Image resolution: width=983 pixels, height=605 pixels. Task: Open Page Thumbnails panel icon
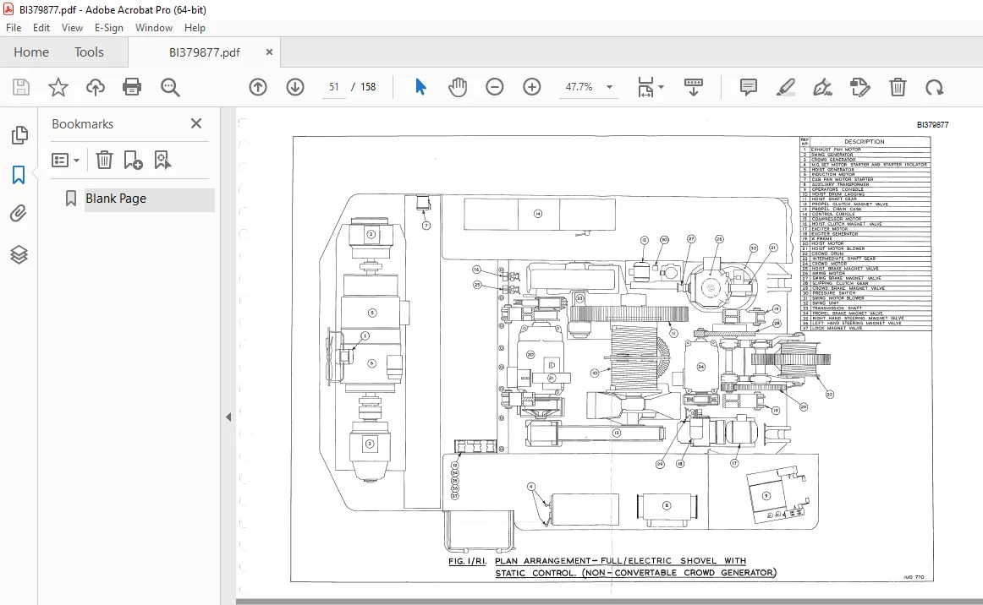pos(19,134)
